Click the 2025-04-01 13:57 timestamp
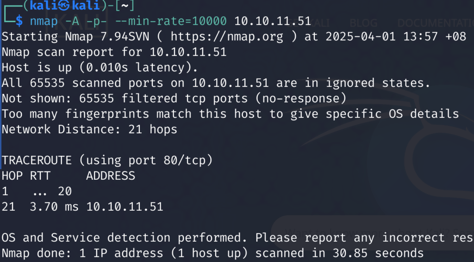474x262 pixels. [381, 37]
